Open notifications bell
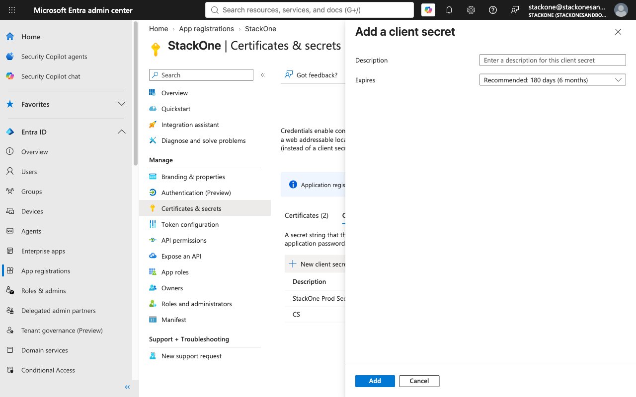The height and width of the screenshot is (397, 636). point(449,10)
